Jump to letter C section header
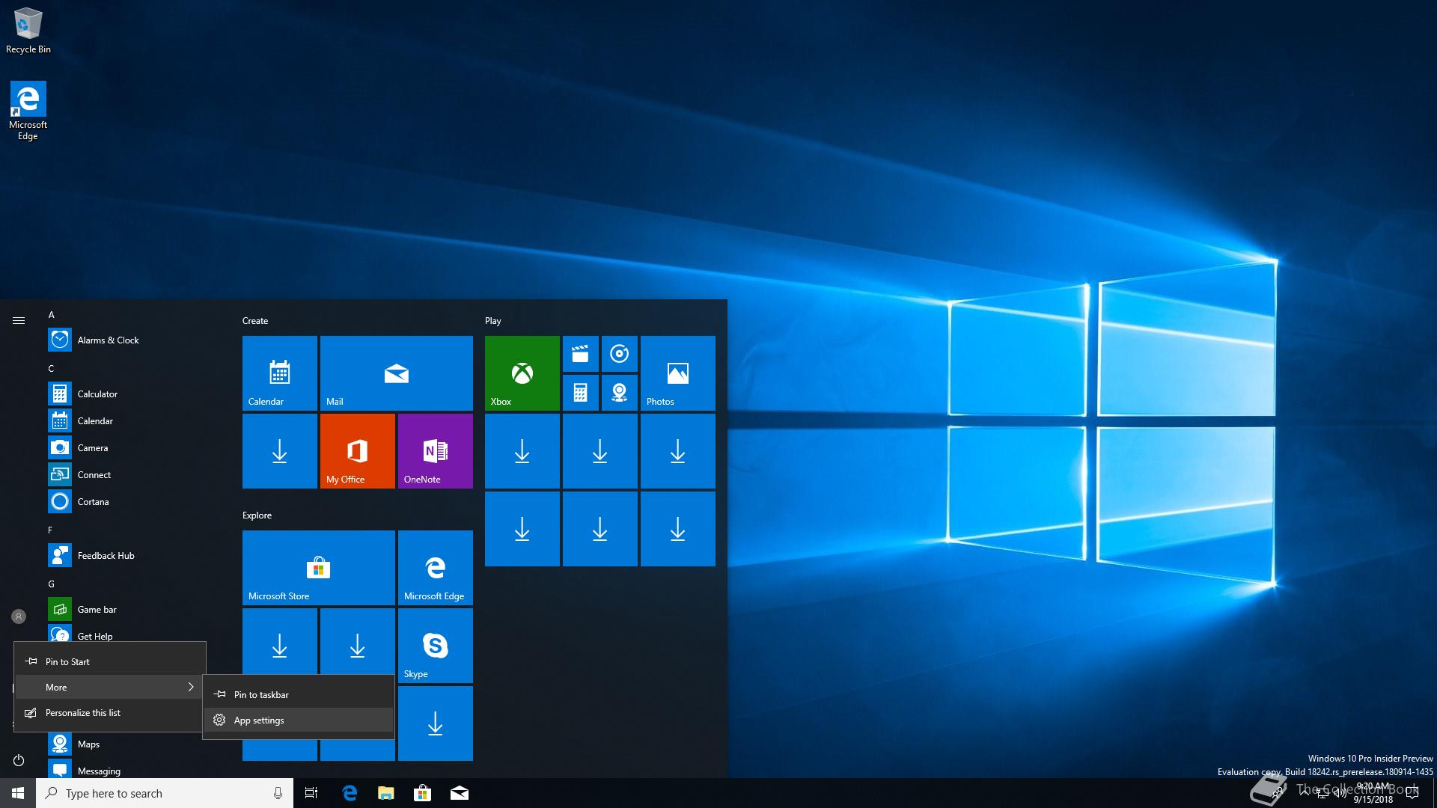Image resolution: width=1437 pixels, height=808 pixels. pyautogui.click(x=51, y=368)
